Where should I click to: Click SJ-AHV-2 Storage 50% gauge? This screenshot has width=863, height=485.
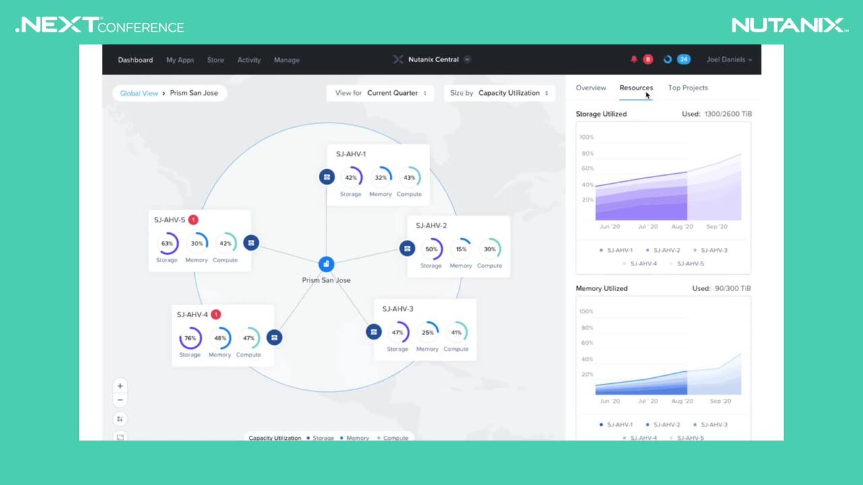point(431,249)
